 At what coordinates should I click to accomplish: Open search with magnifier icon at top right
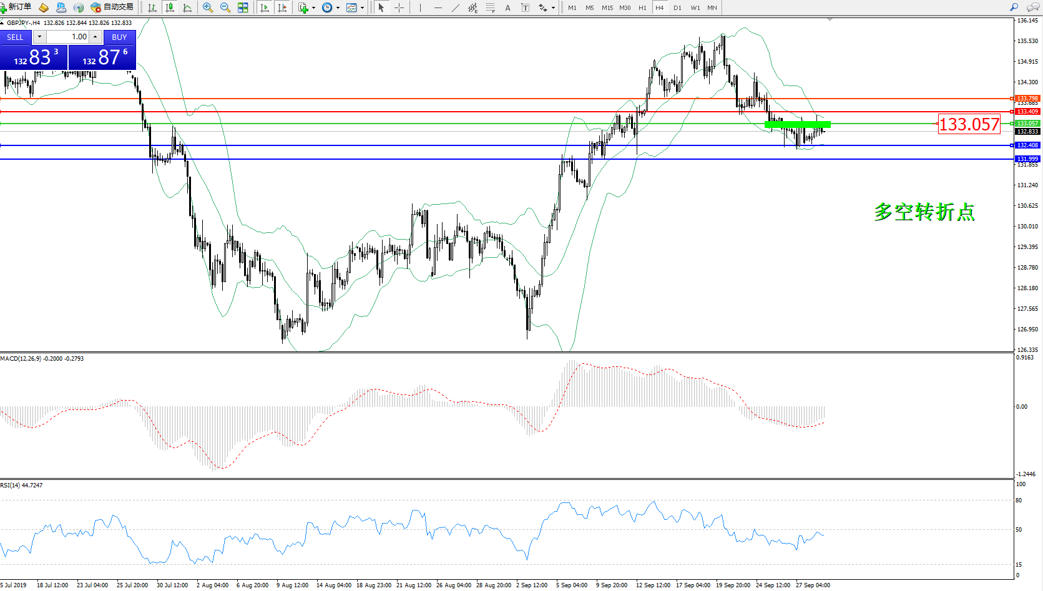[1014, 7]
